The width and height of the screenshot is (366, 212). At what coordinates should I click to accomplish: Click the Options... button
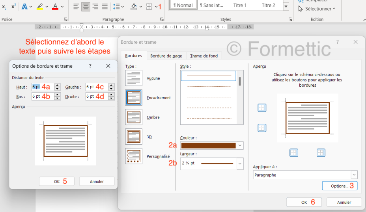340,186
